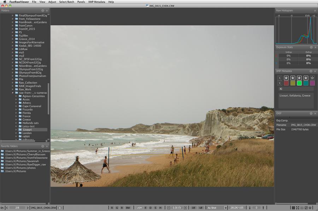Open the XMP Metadata menu
The image size is (318, 211).
pos(96,2)
